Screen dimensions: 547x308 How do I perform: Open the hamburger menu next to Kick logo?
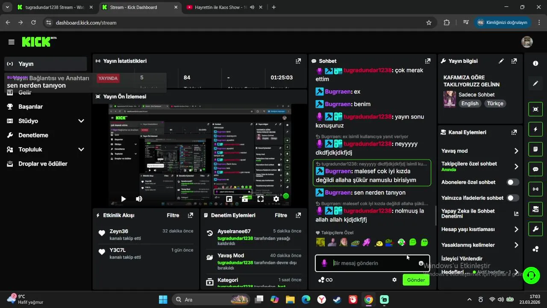click(11, 42)
